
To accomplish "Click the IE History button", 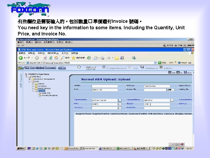I will point(89,58).
